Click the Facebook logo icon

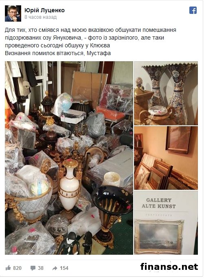click(193, 10)
